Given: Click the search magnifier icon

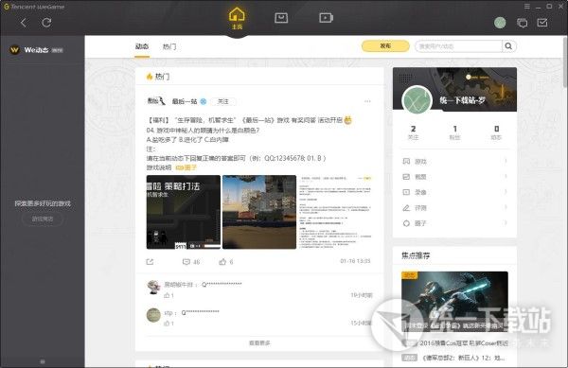Looking at the screenshot, I should pos(508,46).
